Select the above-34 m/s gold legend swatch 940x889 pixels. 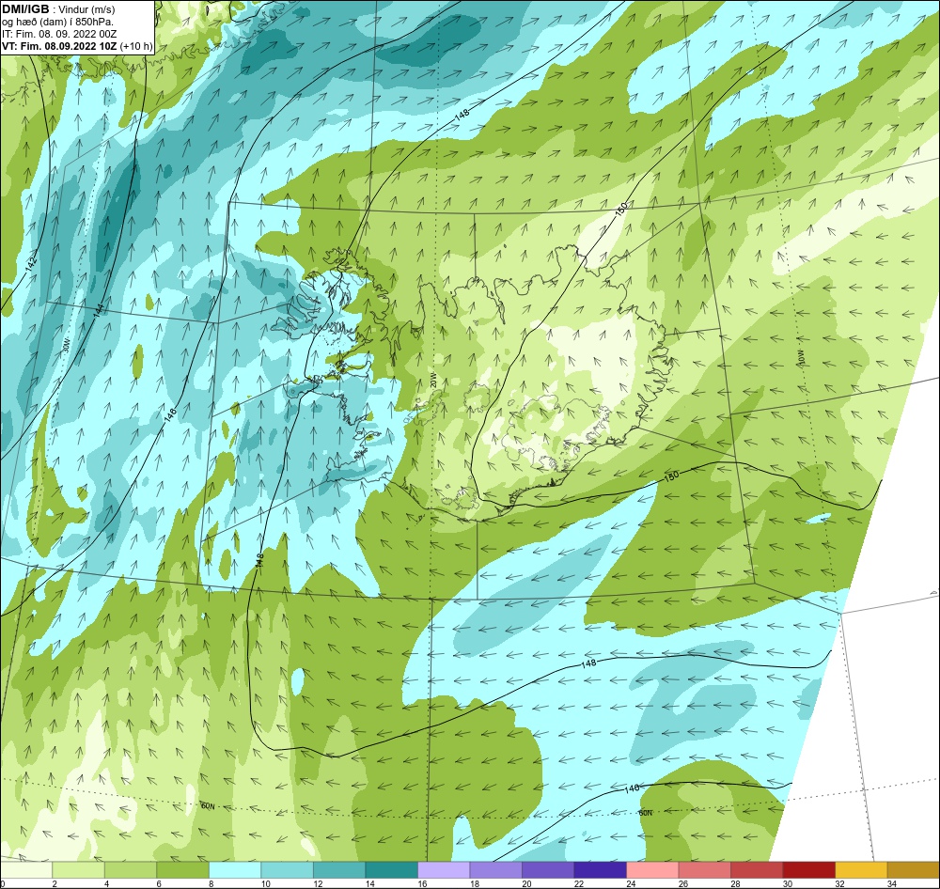[x=913, y=870]
